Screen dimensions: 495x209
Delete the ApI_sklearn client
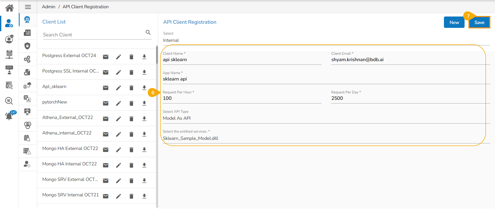click(x=131, y=88)
